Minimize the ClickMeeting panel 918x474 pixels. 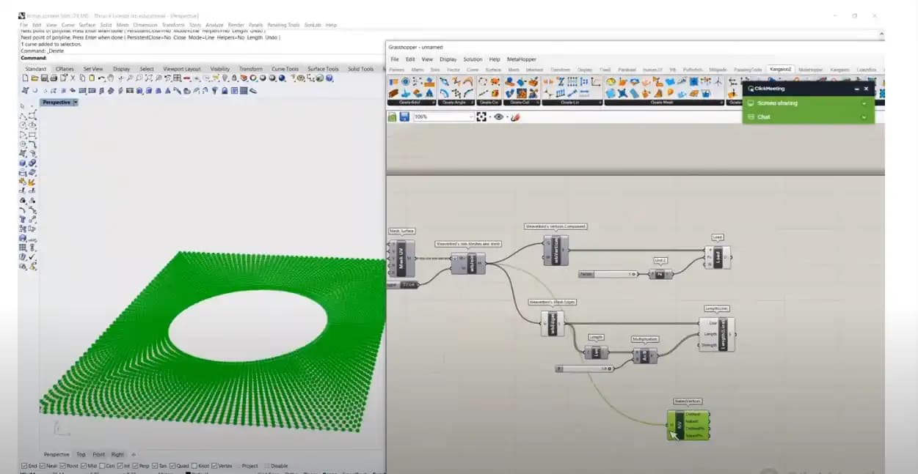(x=856, y=89)
